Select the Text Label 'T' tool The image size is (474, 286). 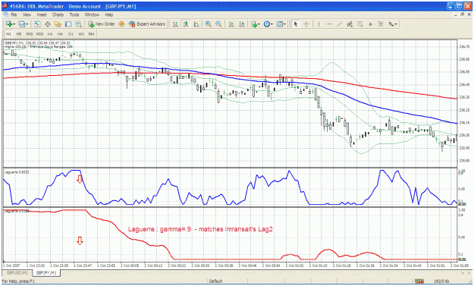(x=381, y=24)
